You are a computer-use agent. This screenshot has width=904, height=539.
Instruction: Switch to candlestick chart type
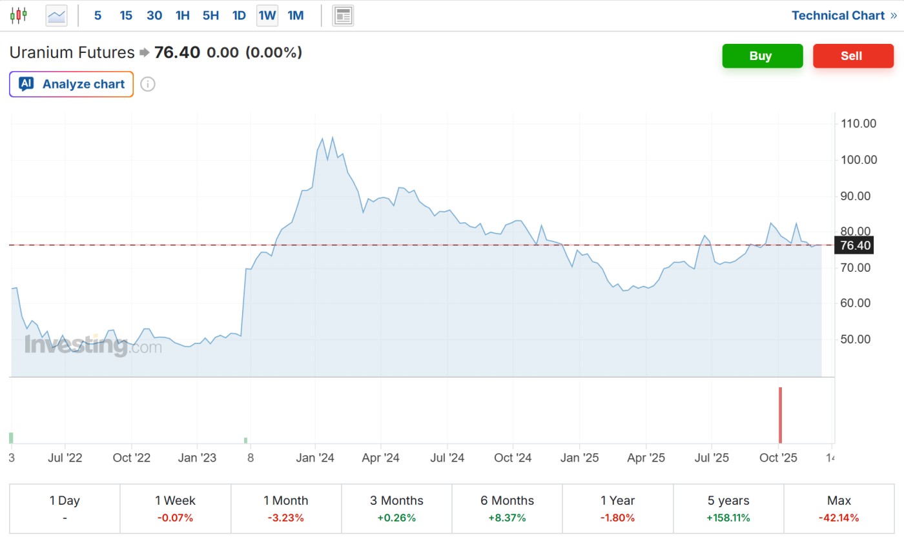(19, 15)
